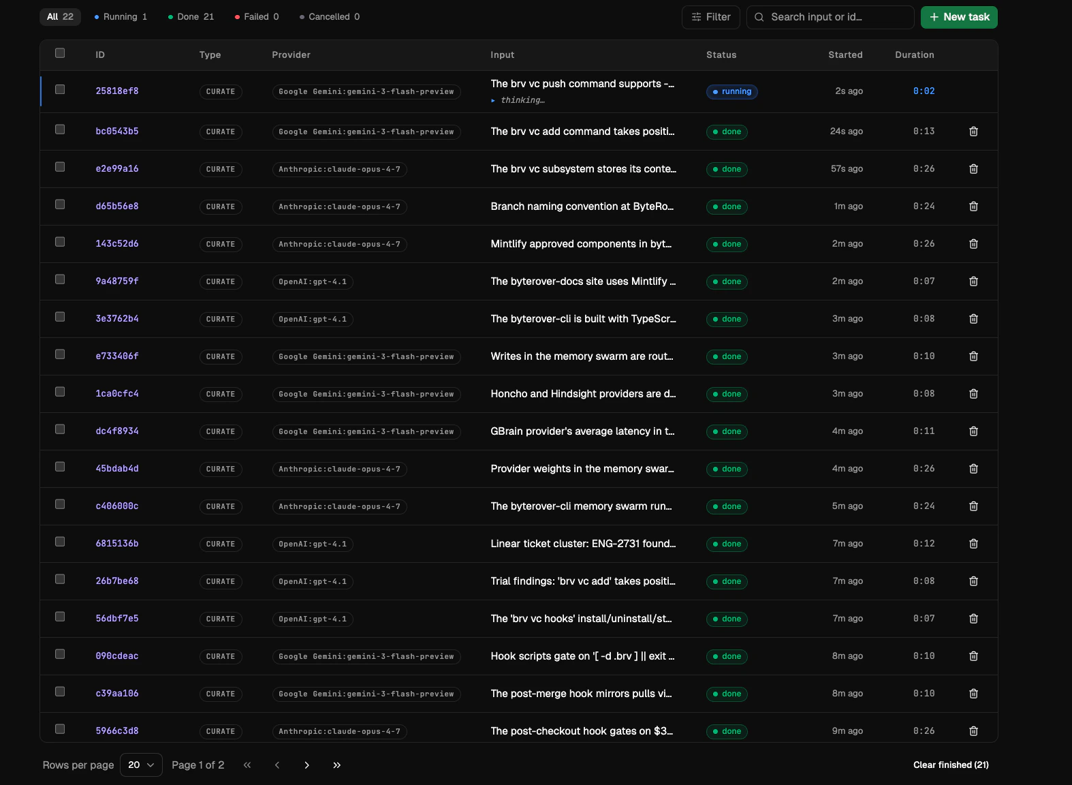Click the trash icon on row 6815136b
Image resolution: width=1072 pixels, height=785 pixels.
click(x=973, y=544)
